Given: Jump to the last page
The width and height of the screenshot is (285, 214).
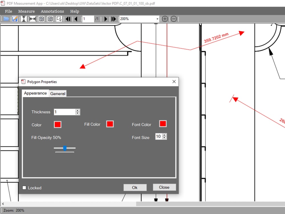Looking at the screenshot, I should (114, 19).
